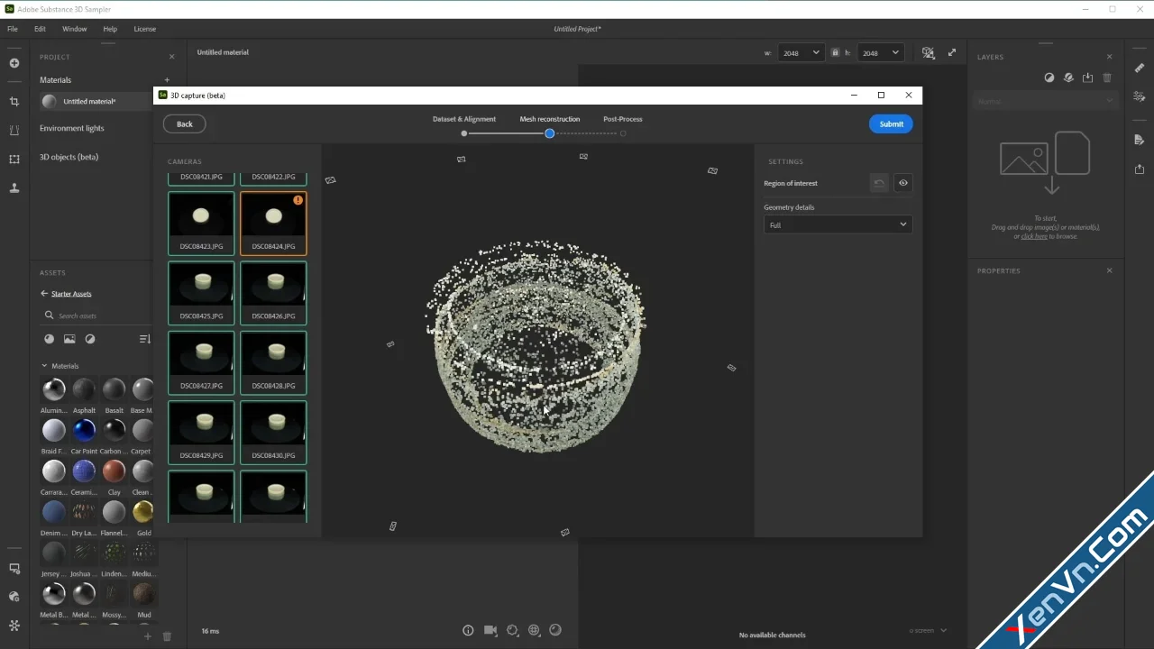Screen dimensions: 1154x649
Task: Click the Mesh reconstruction progress step dot
Action: click(549, 133)
